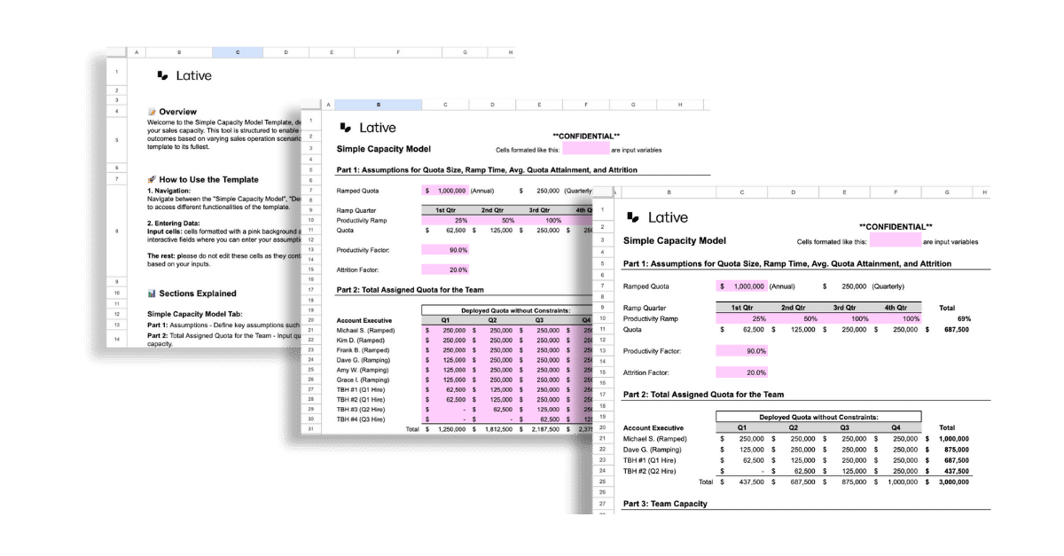This screenshot has width=1064, height=556.
Task: Click the 69% Productivity Ramp total
Action: (x=964, y=318)
